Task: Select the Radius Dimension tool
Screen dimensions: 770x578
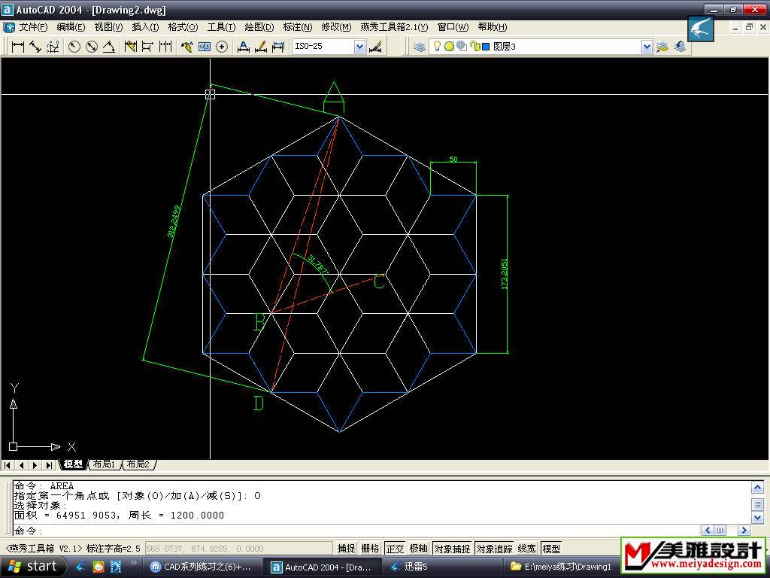Action: click(x=74, y=47)
